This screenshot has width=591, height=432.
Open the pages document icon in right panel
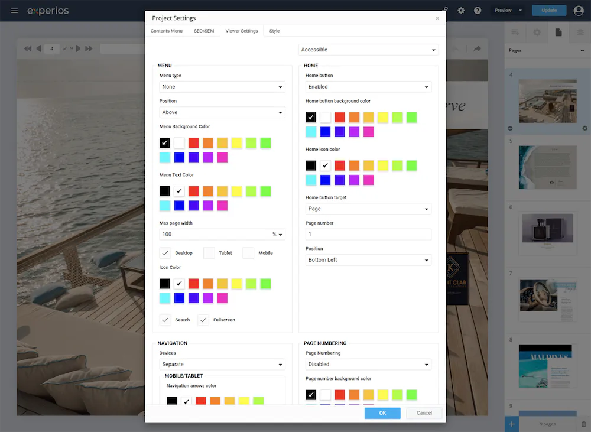coord(558,33)
